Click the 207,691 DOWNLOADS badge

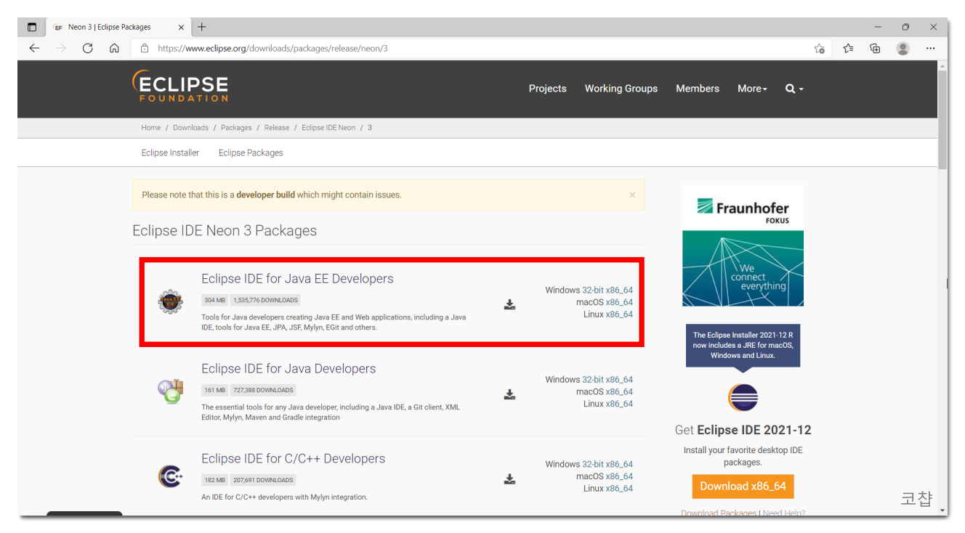tap(263, 480)
